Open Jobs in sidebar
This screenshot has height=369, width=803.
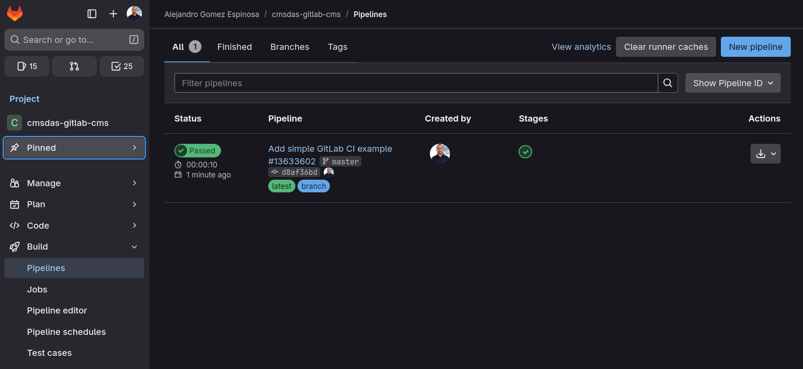pyautogui.click(x=74, y=289)
